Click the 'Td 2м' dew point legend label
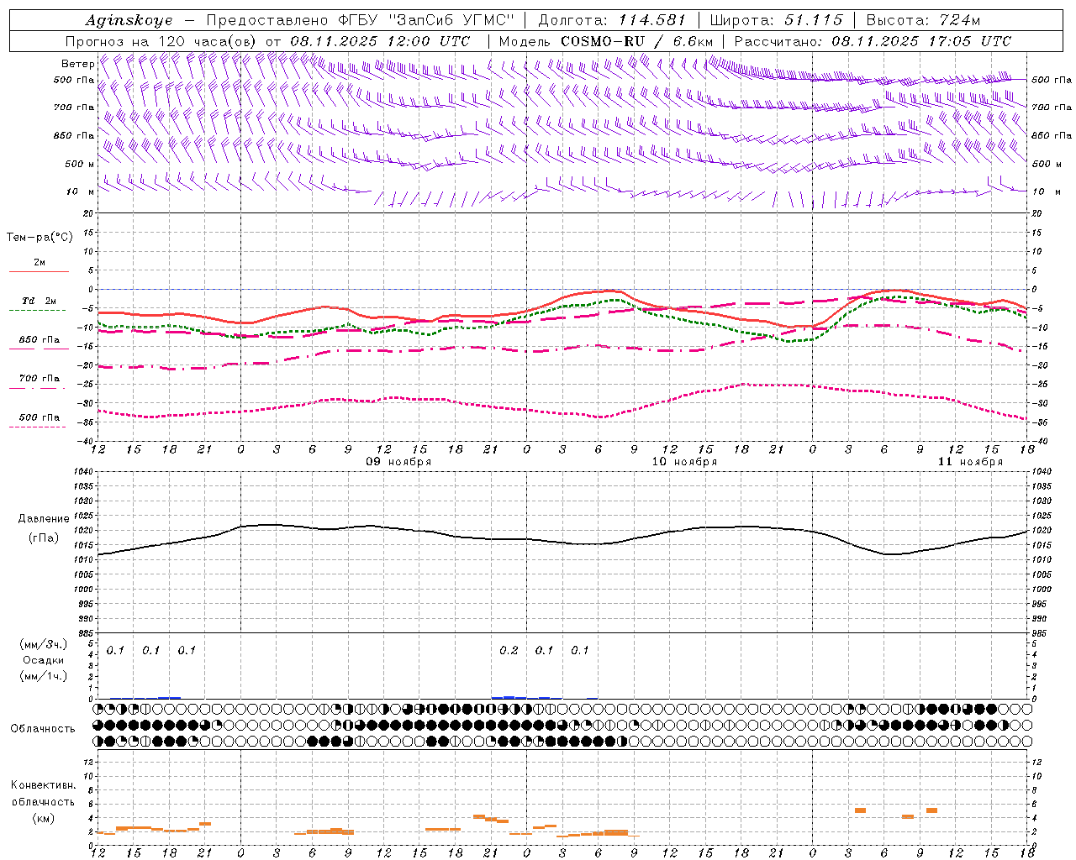1076x860 pixels. pyautogui.click(x=40, y=301)
